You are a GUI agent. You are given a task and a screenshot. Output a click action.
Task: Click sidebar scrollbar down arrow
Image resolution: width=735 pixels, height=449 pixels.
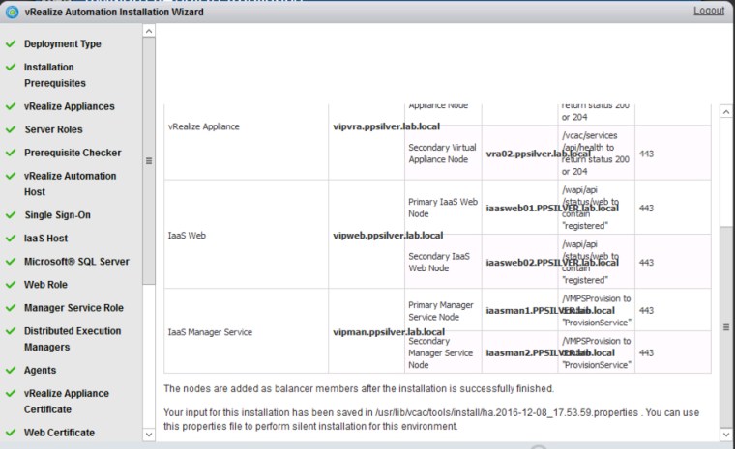click(149, 435)
